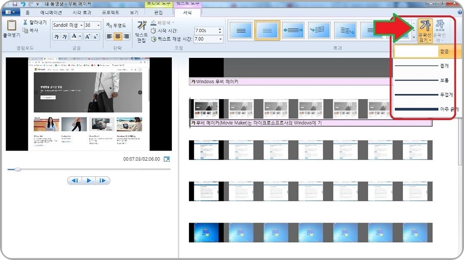Select first clip thumbnail in second storyboard row
Screen dimensions: 464x260
pyautogui.click(x=206, y=109)
